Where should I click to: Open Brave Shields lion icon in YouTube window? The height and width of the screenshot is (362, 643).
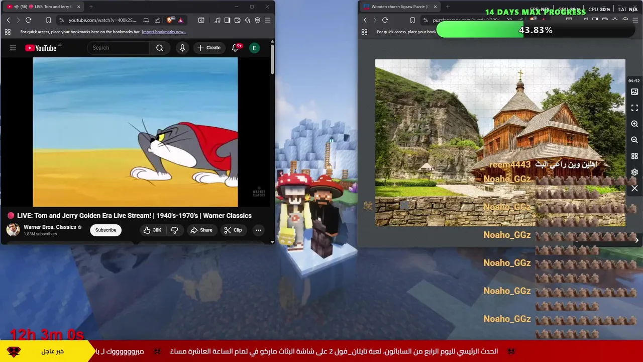(170, 20)
